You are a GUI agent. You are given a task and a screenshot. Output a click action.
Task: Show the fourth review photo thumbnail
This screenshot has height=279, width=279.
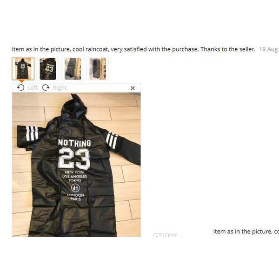coord(98,69)
